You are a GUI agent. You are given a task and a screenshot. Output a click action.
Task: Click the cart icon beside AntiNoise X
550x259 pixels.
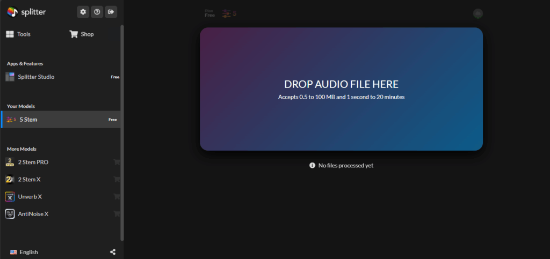coord(117,214)
